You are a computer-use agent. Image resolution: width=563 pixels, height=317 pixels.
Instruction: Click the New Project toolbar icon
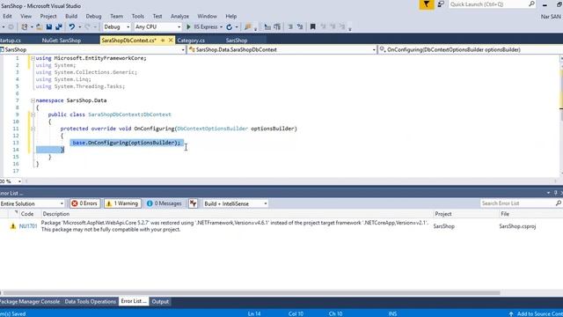[24, 27]
